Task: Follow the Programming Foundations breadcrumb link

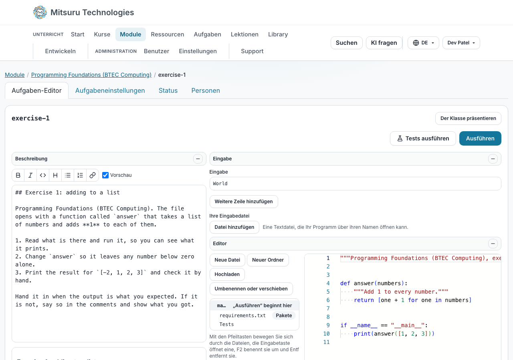Action: [91, 75]
